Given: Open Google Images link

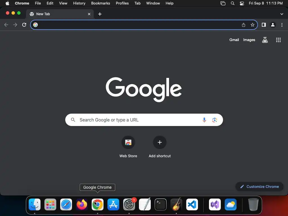Looking at the screenshot, I should click(249, 40).
